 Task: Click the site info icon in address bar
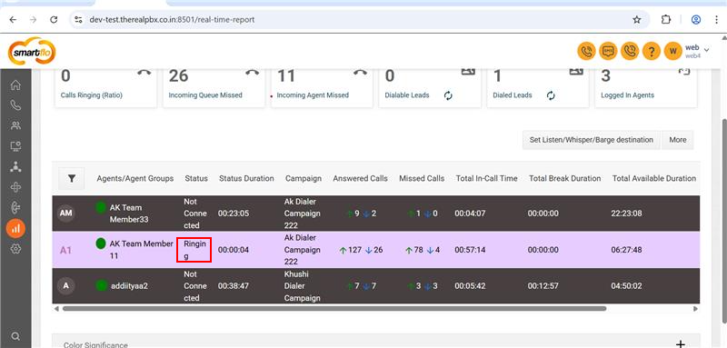(x=78, y=19)
